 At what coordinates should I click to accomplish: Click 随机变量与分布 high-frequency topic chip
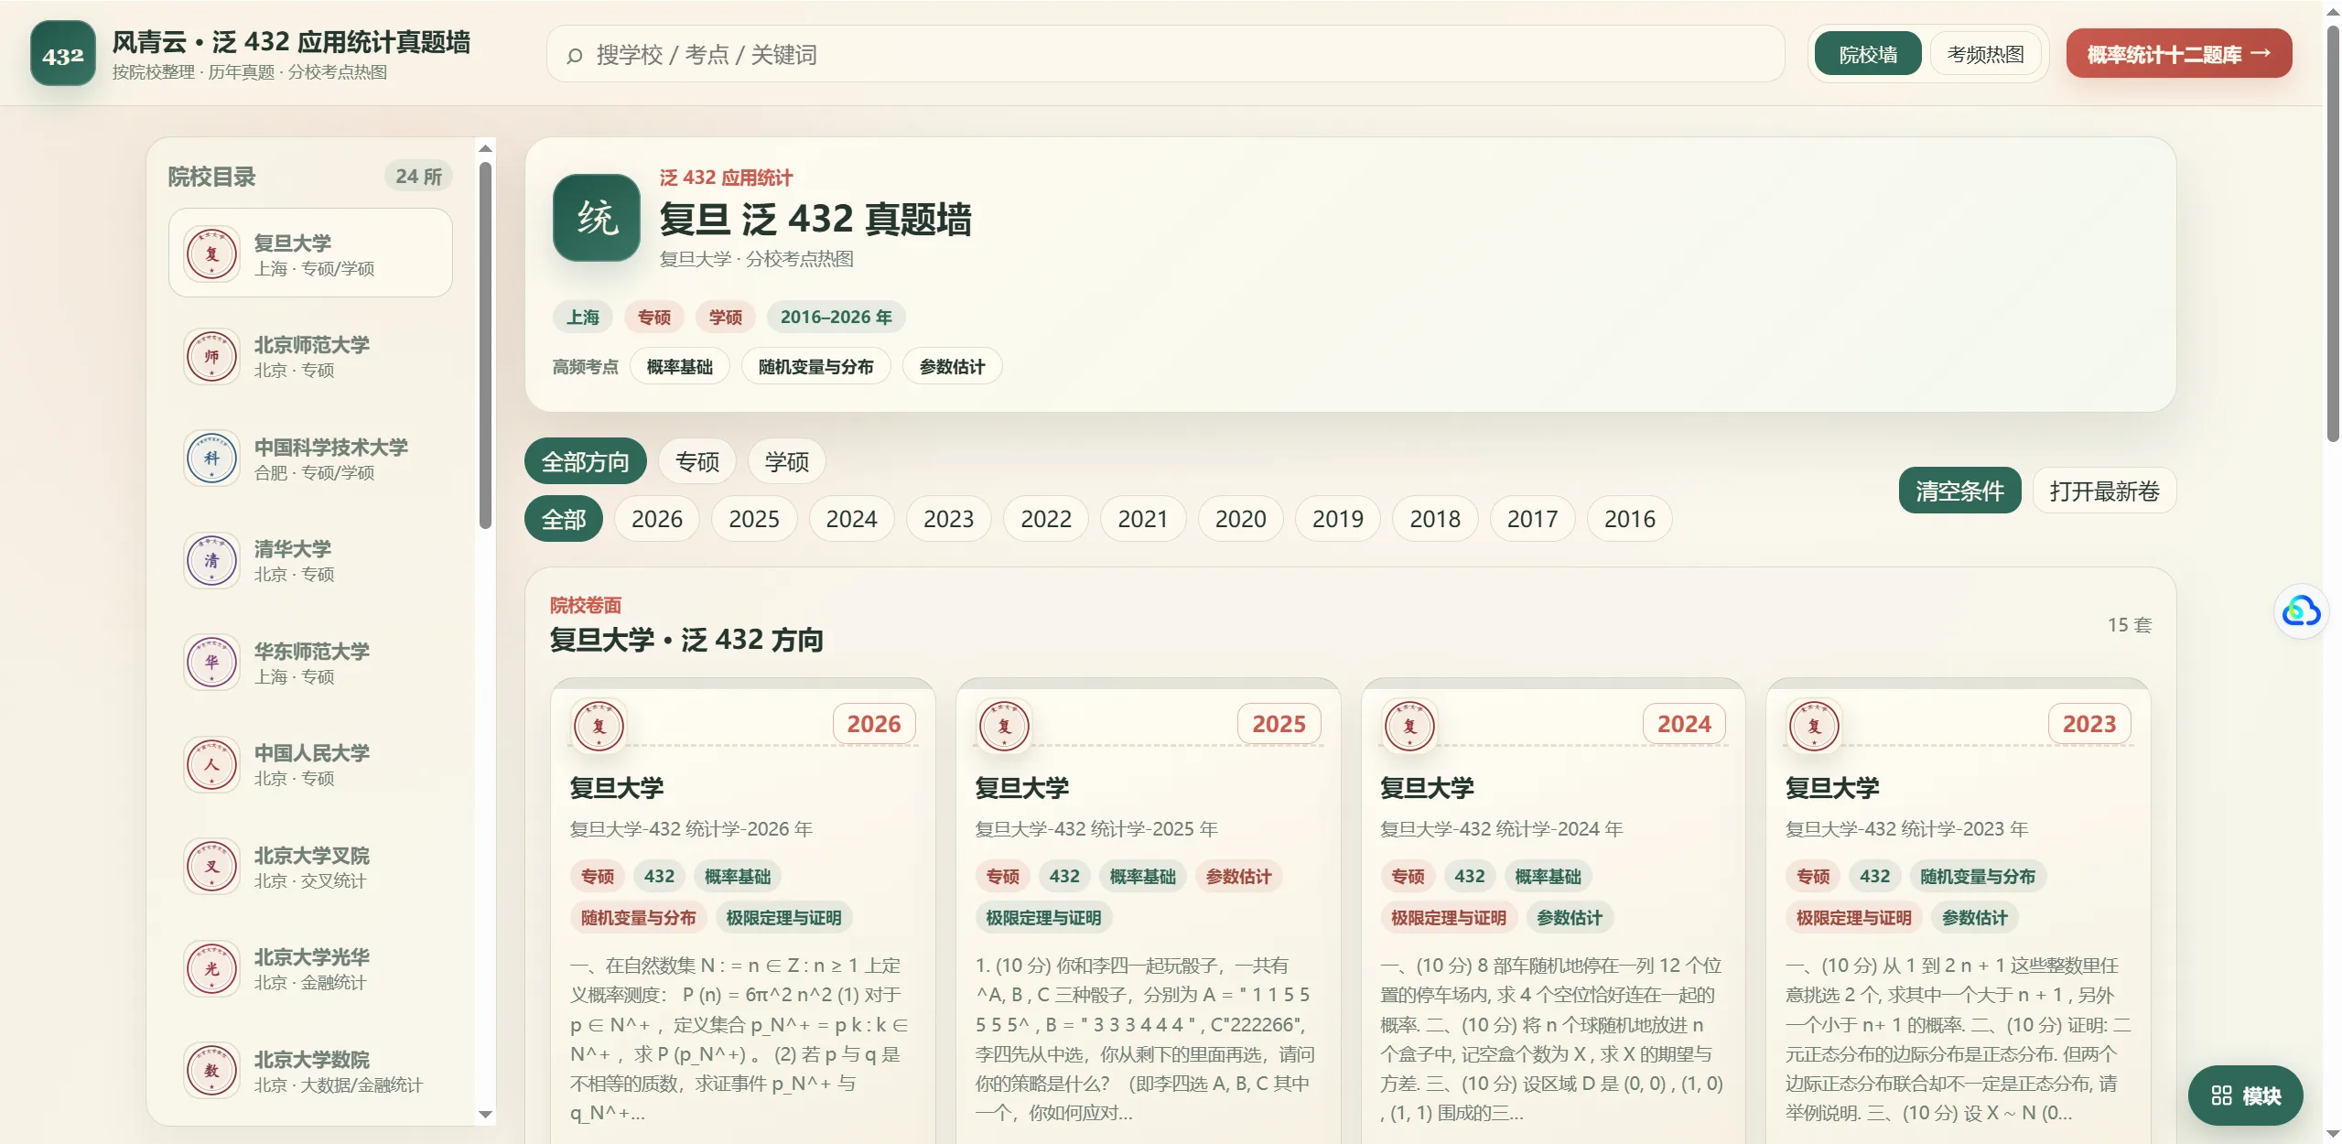pyautogui.click(x=816, y=366)
